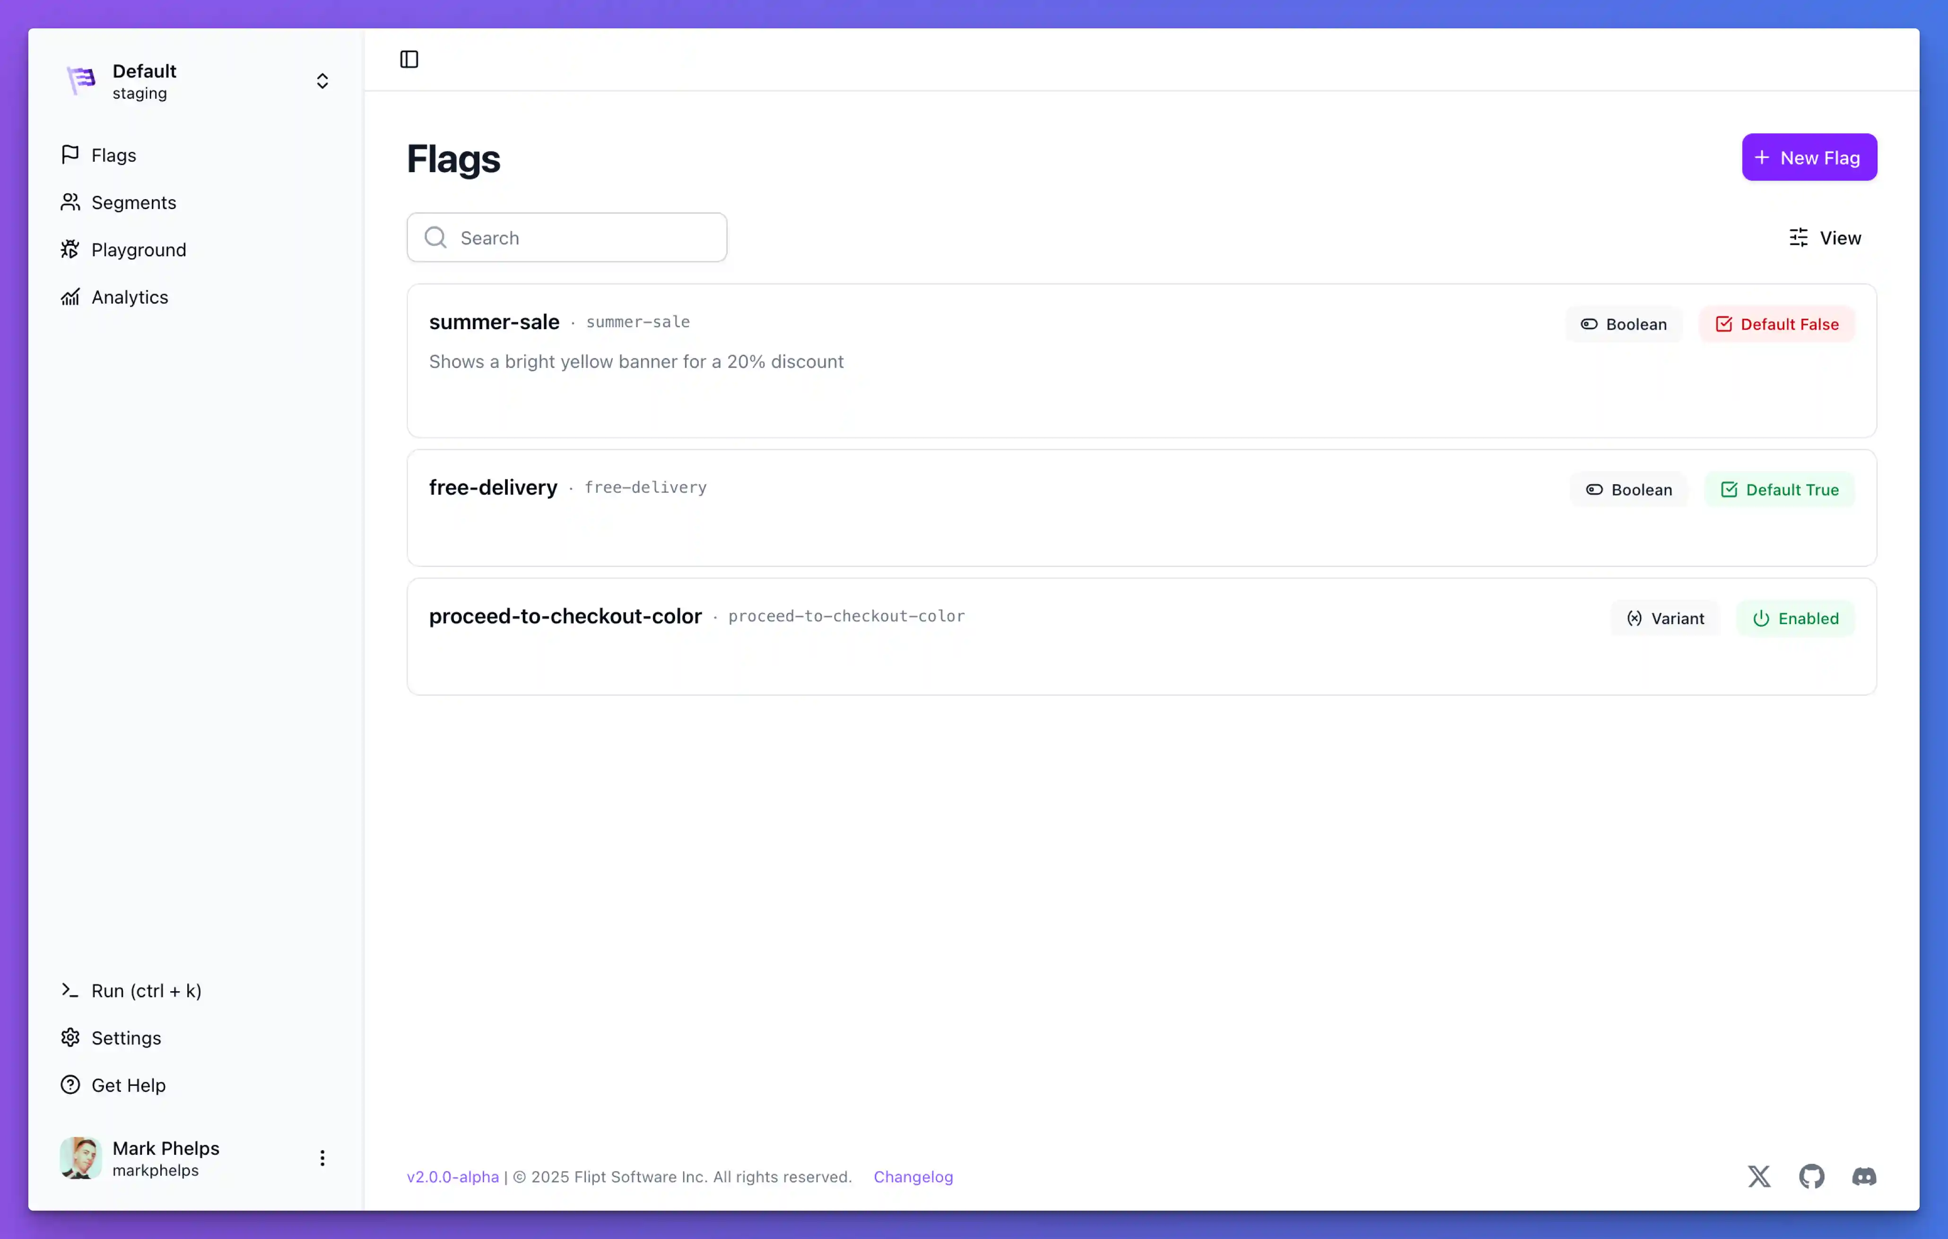Click the X (Twitter) icon in the footer
Screen dimensions: 1948x1239
pyautogui.click(x=1759, y=1177)
